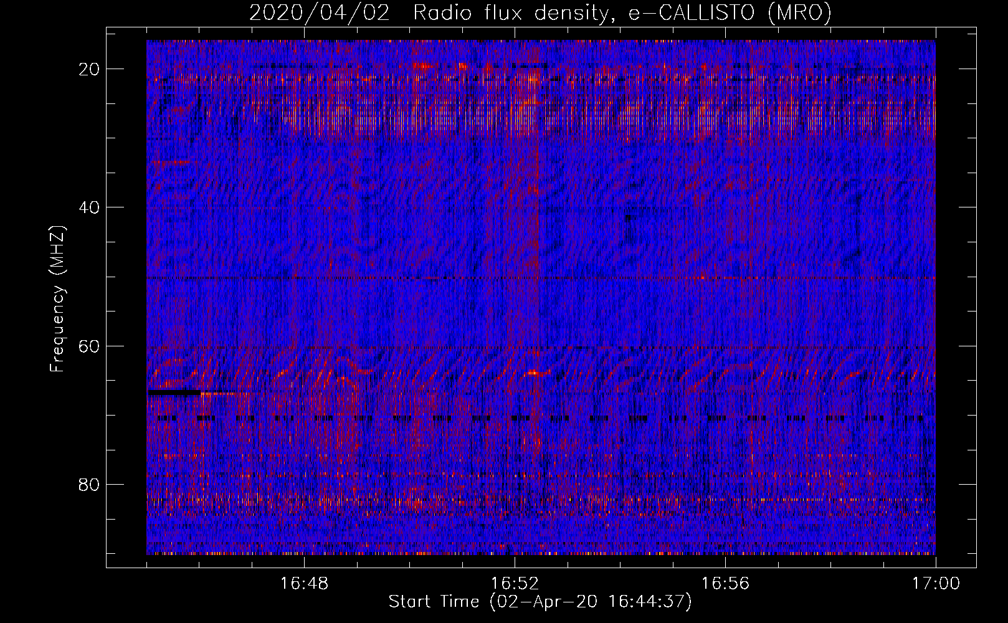This screenshot has height=623, width=1008.
Task: Click the 16:56 time tick label
Action: coord(725,584)
